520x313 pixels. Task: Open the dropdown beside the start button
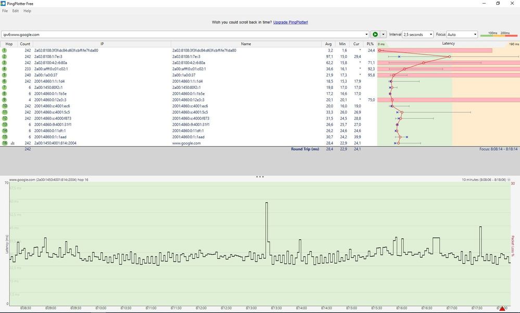click(384, 34)
